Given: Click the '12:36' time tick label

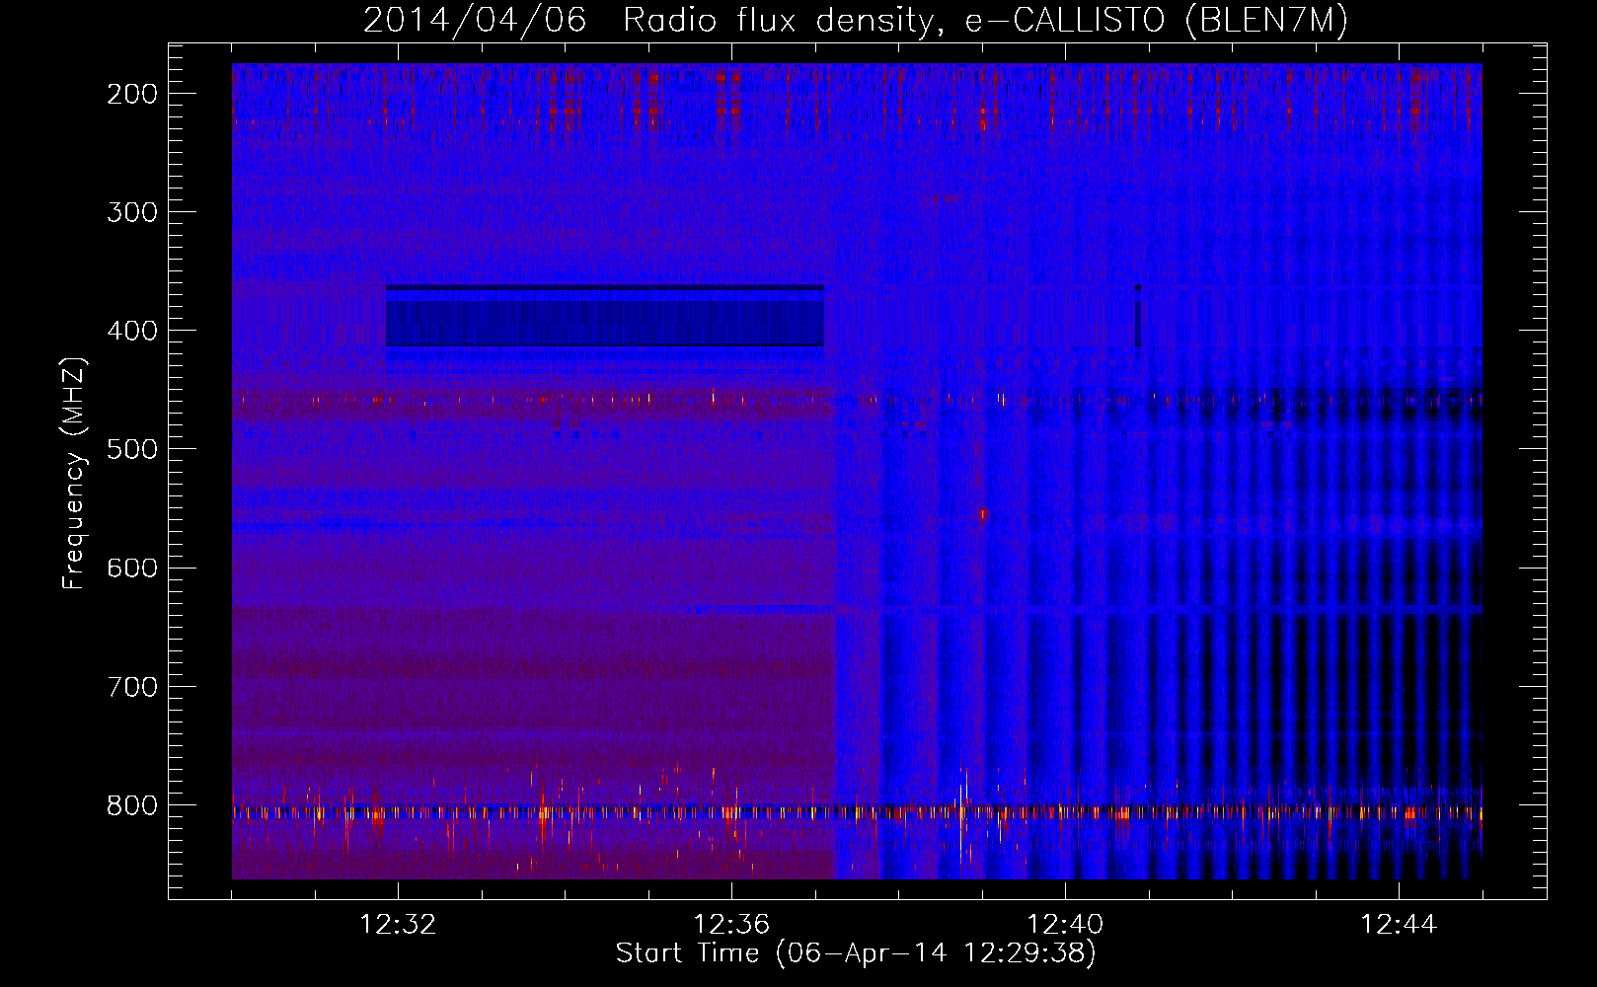Looking at the screenshot, I should [x=731, y=925].
